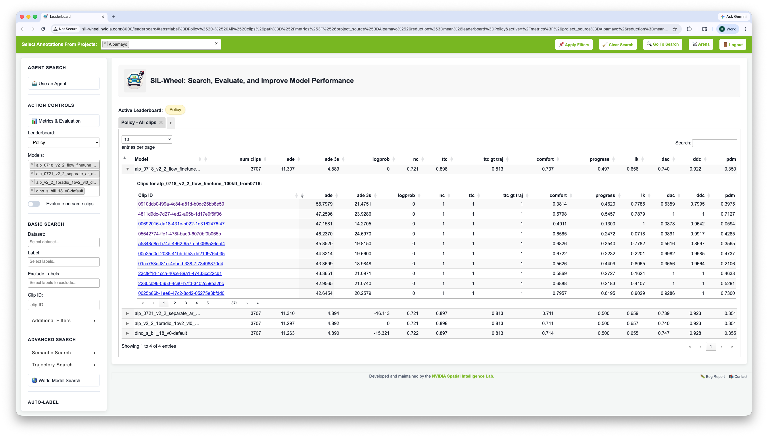This screenshot has width=768, height=437.
Task: Sort models by the logprob column
Action: [383, 159]
